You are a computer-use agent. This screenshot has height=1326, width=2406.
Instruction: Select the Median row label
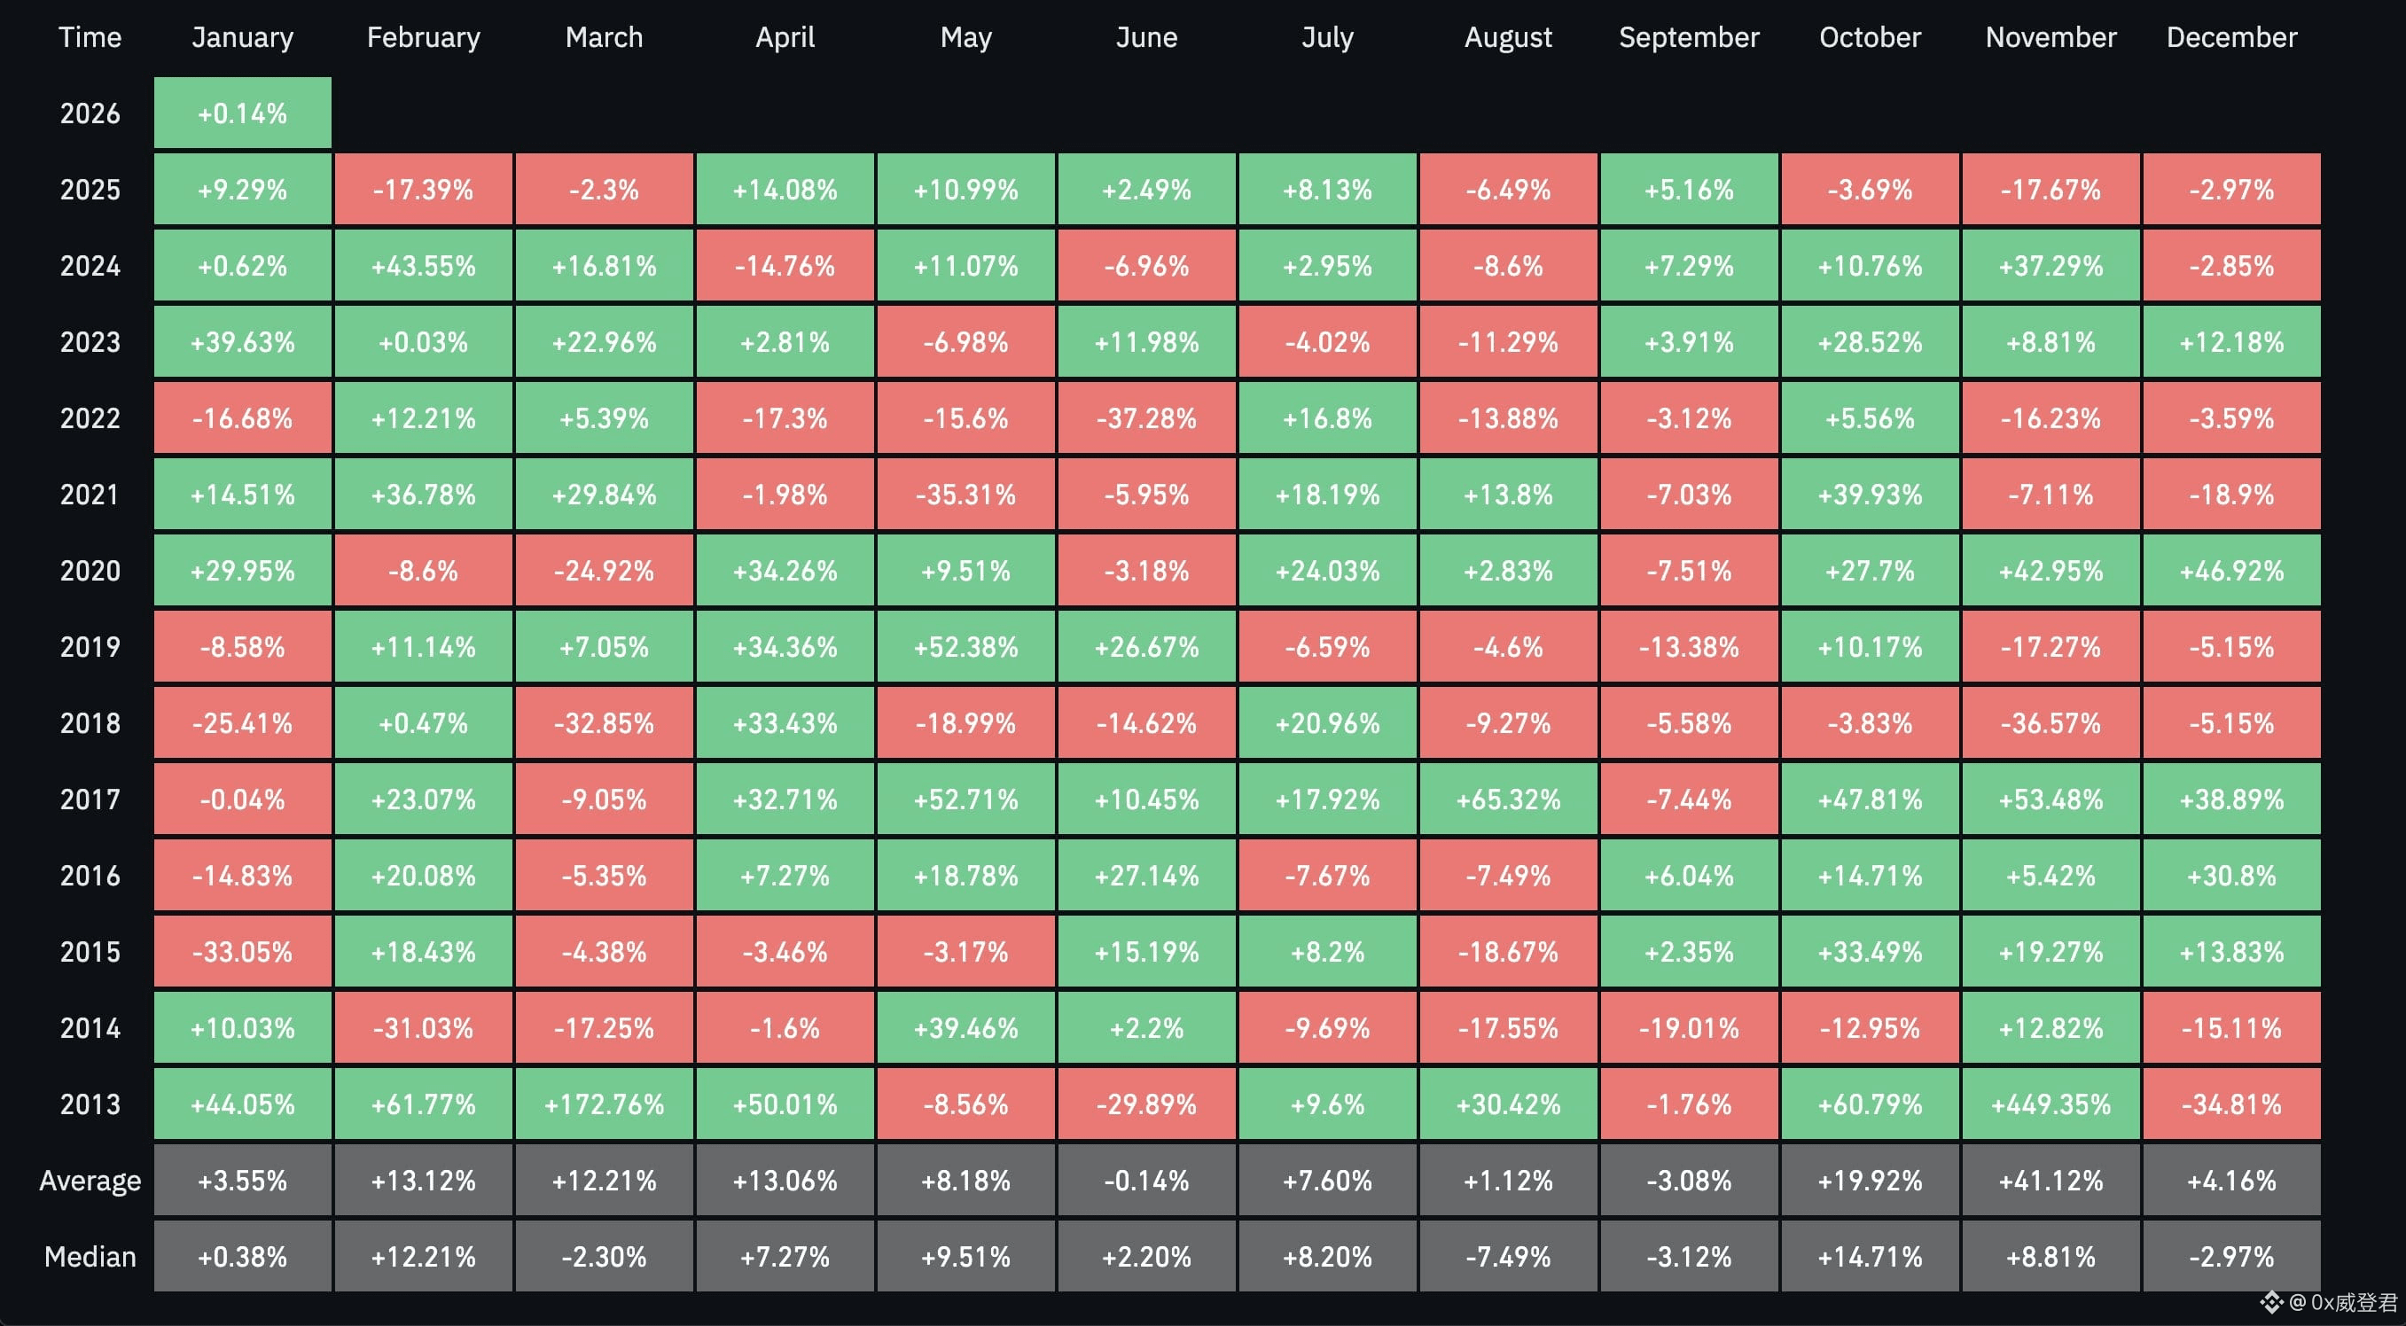(90, 1257)
